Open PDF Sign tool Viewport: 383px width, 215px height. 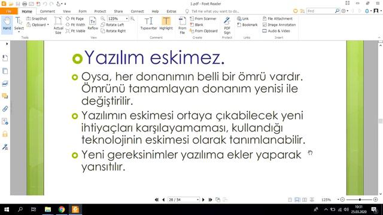(x=227, y=25)
